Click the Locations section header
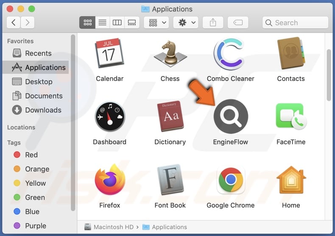This screenshot has height=236, width=335. pos(21,127)
